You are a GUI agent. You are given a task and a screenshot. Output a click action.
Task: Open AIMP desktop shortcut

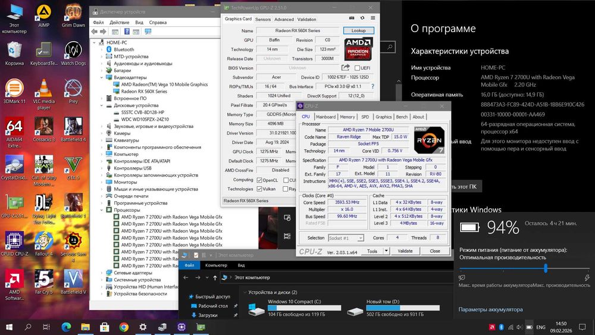(x=43, y=15)
